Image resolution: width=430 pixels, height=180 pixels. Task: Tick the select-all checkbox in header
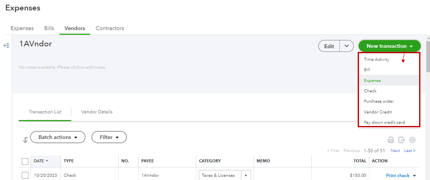pyautogui.click(x=25, y=161)
